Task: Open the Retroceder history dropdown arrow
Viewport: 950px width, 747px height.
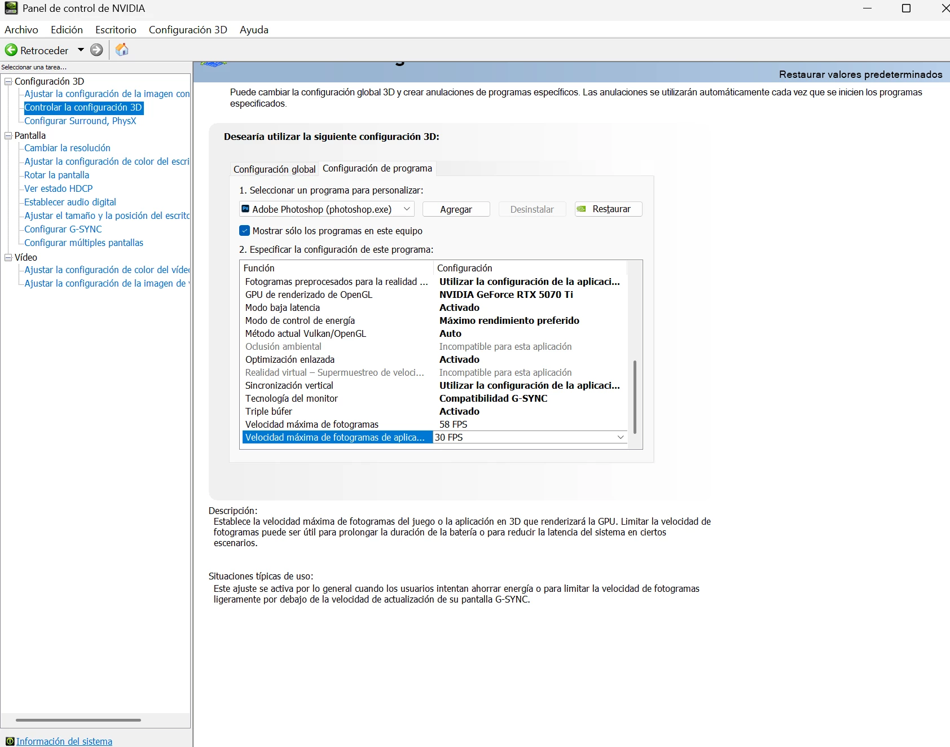Action: [81, 50]
